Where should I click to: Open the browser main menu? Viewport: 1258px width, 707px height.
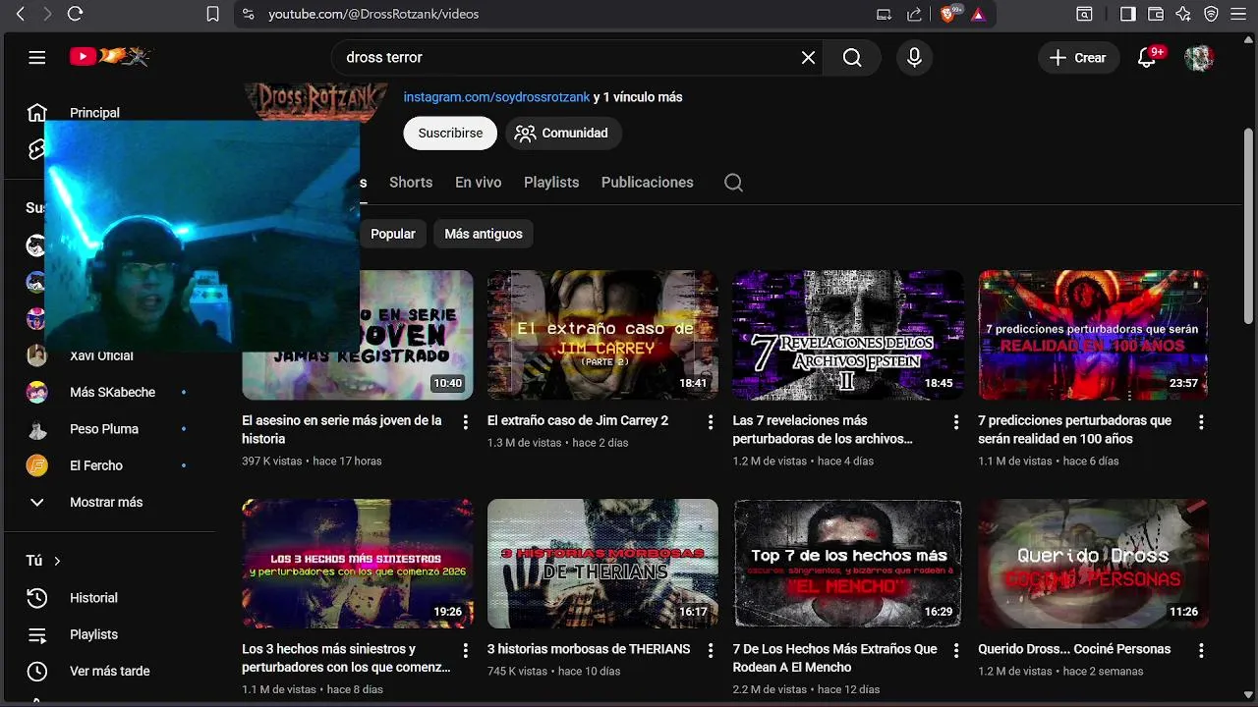coord(1238,14)
